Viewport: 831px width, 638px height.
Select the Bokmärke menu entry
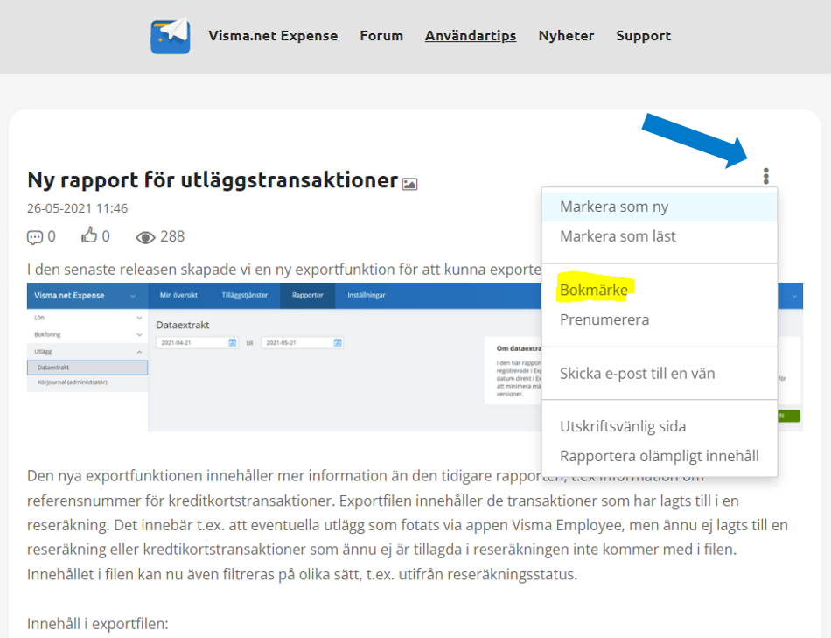coord(660,290)
